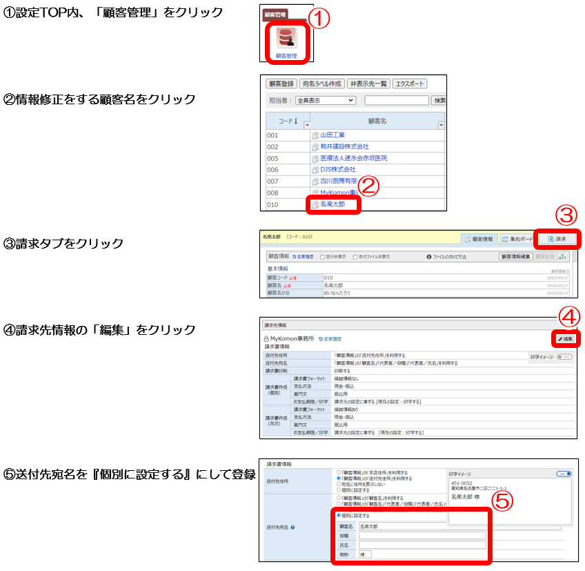585x571 pixels.
Task: Click the ファイルの添付方法 info icon
Action: pos(429,257)
